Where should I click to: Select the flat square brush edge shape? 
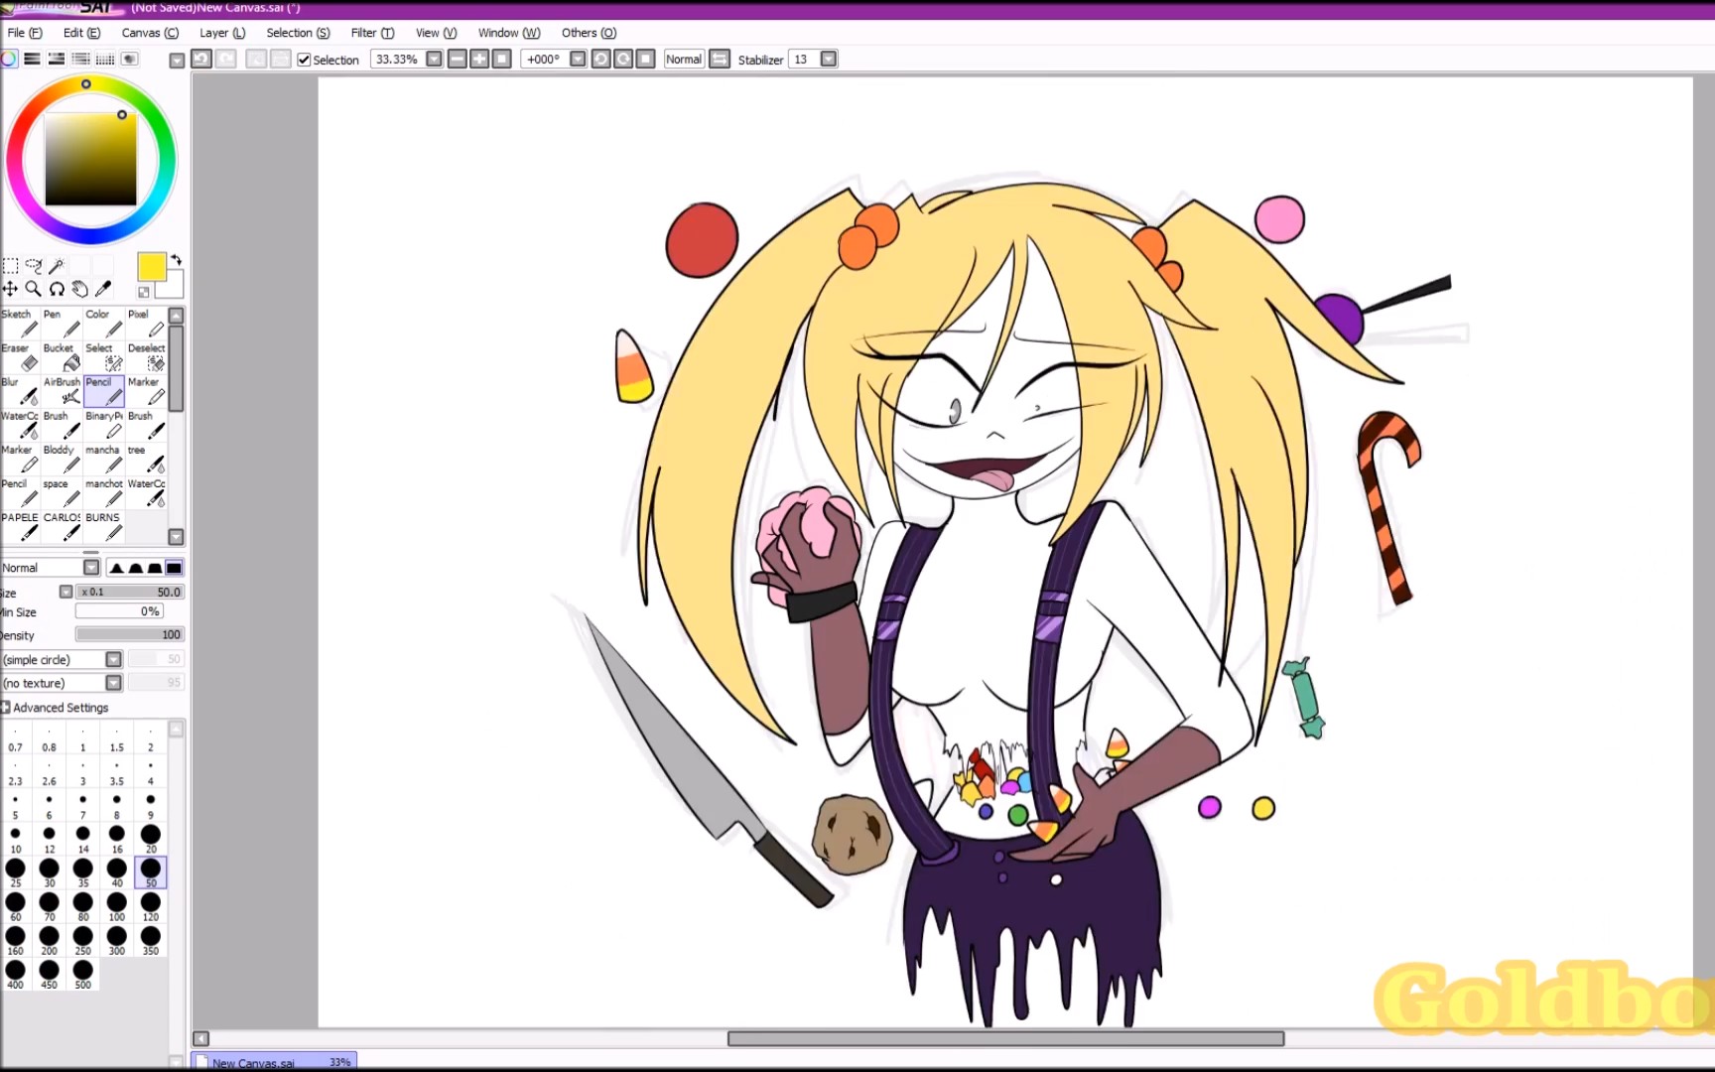tap(174, 568)
